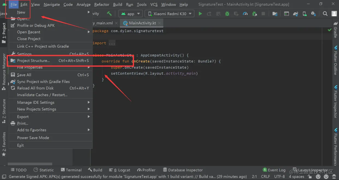Open the Project Structure toolbar icon
This screenshot has height=180, width=339.
pyautogui.click(x=275, y=14)
